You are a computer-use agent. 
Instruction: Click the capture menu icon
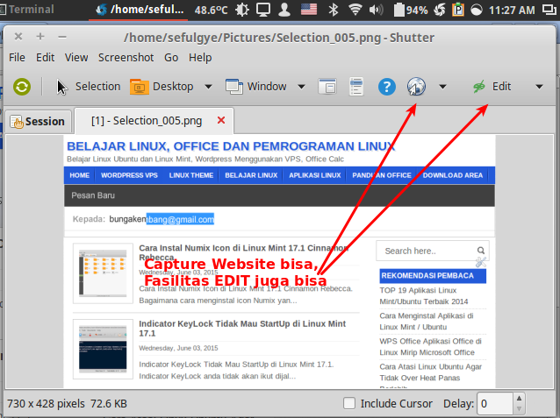pyautogui.click(x=356, y=87)
